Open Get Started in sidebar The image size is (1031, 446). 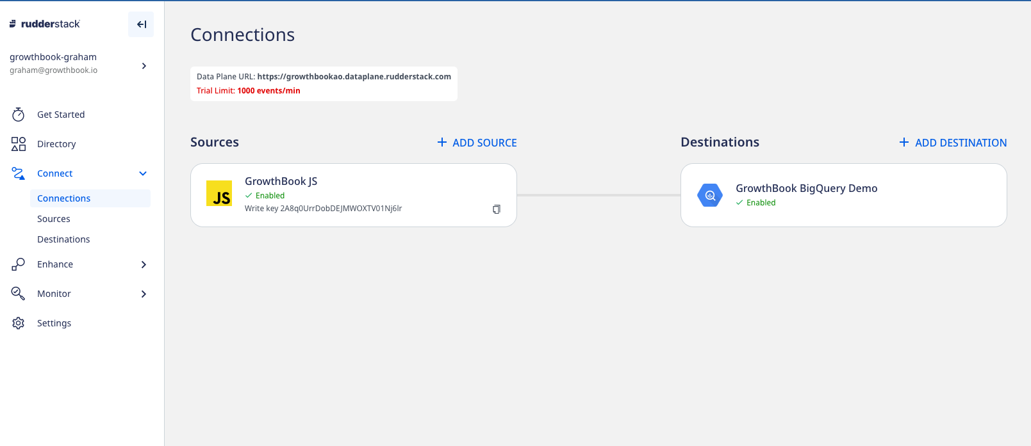click(61, 115)
